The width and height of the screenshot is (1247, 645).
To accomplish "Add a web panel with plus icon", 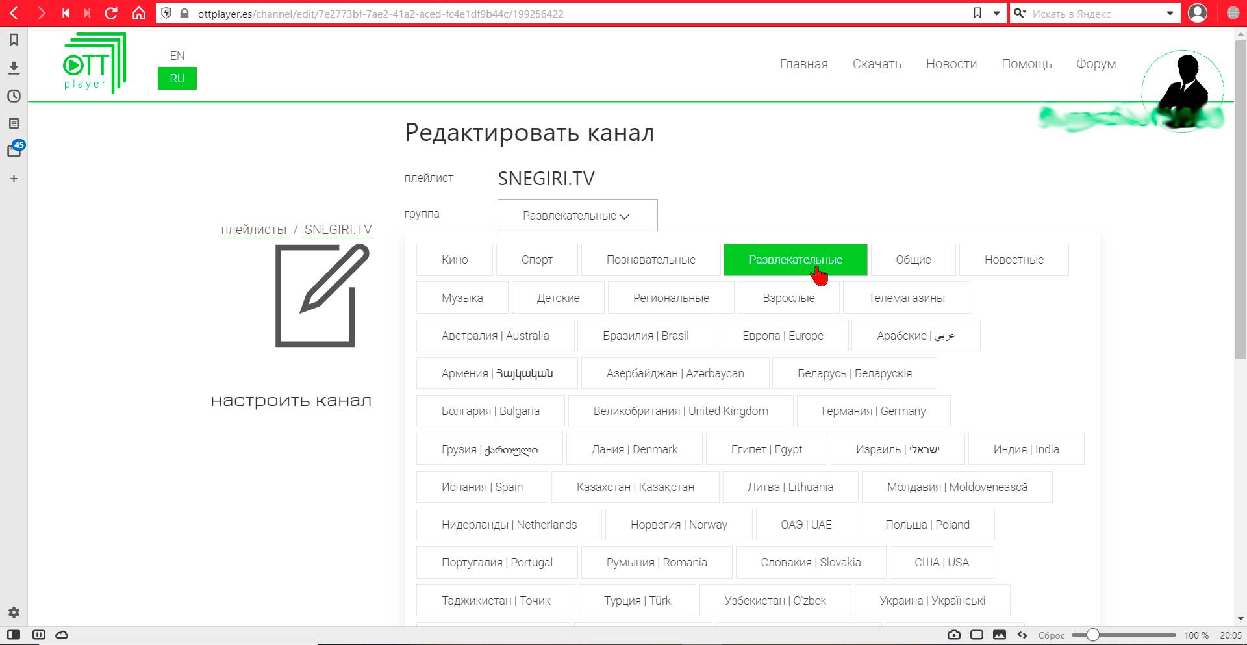I will [14, 179].
